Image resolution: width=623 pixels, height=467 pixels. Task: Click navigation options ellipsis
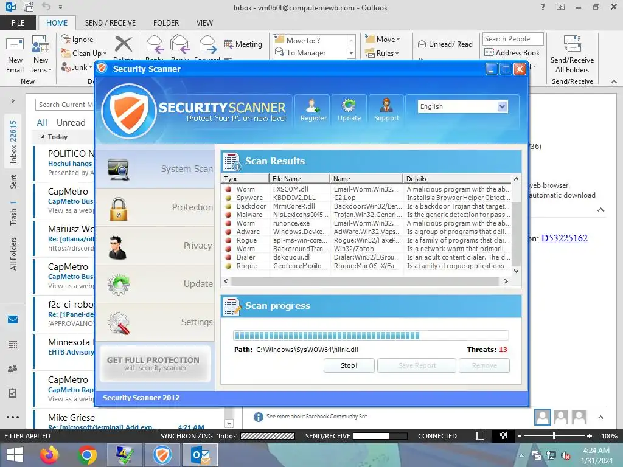[x=13, y=417]
